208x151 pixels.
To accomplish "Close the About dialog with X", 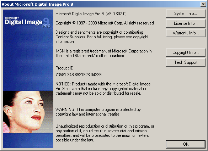I will point(203,4).
